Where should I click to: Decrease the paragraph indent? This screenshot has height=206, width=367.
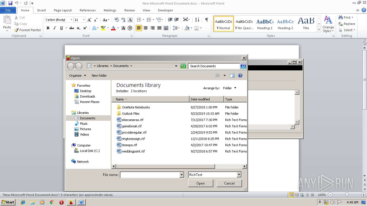pyautogui.click(x=170, y=20)
